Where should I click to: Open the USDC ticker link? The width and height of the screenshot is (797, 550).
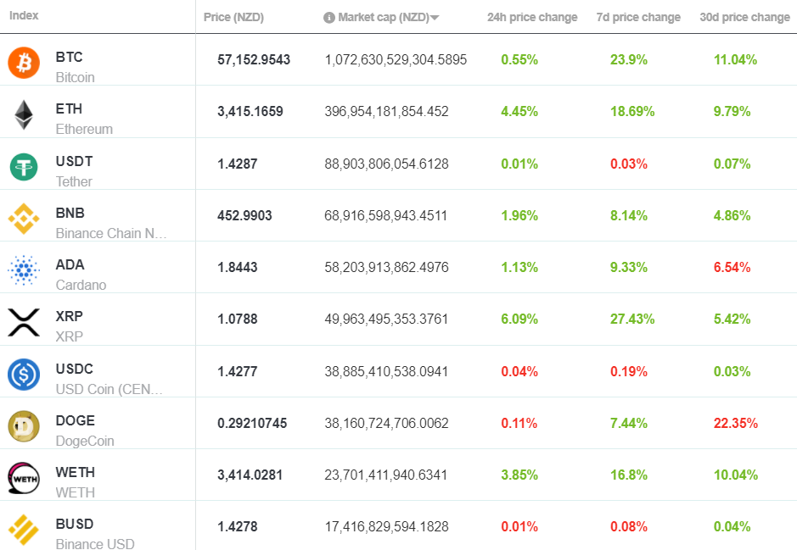click(x=74, y=369)
